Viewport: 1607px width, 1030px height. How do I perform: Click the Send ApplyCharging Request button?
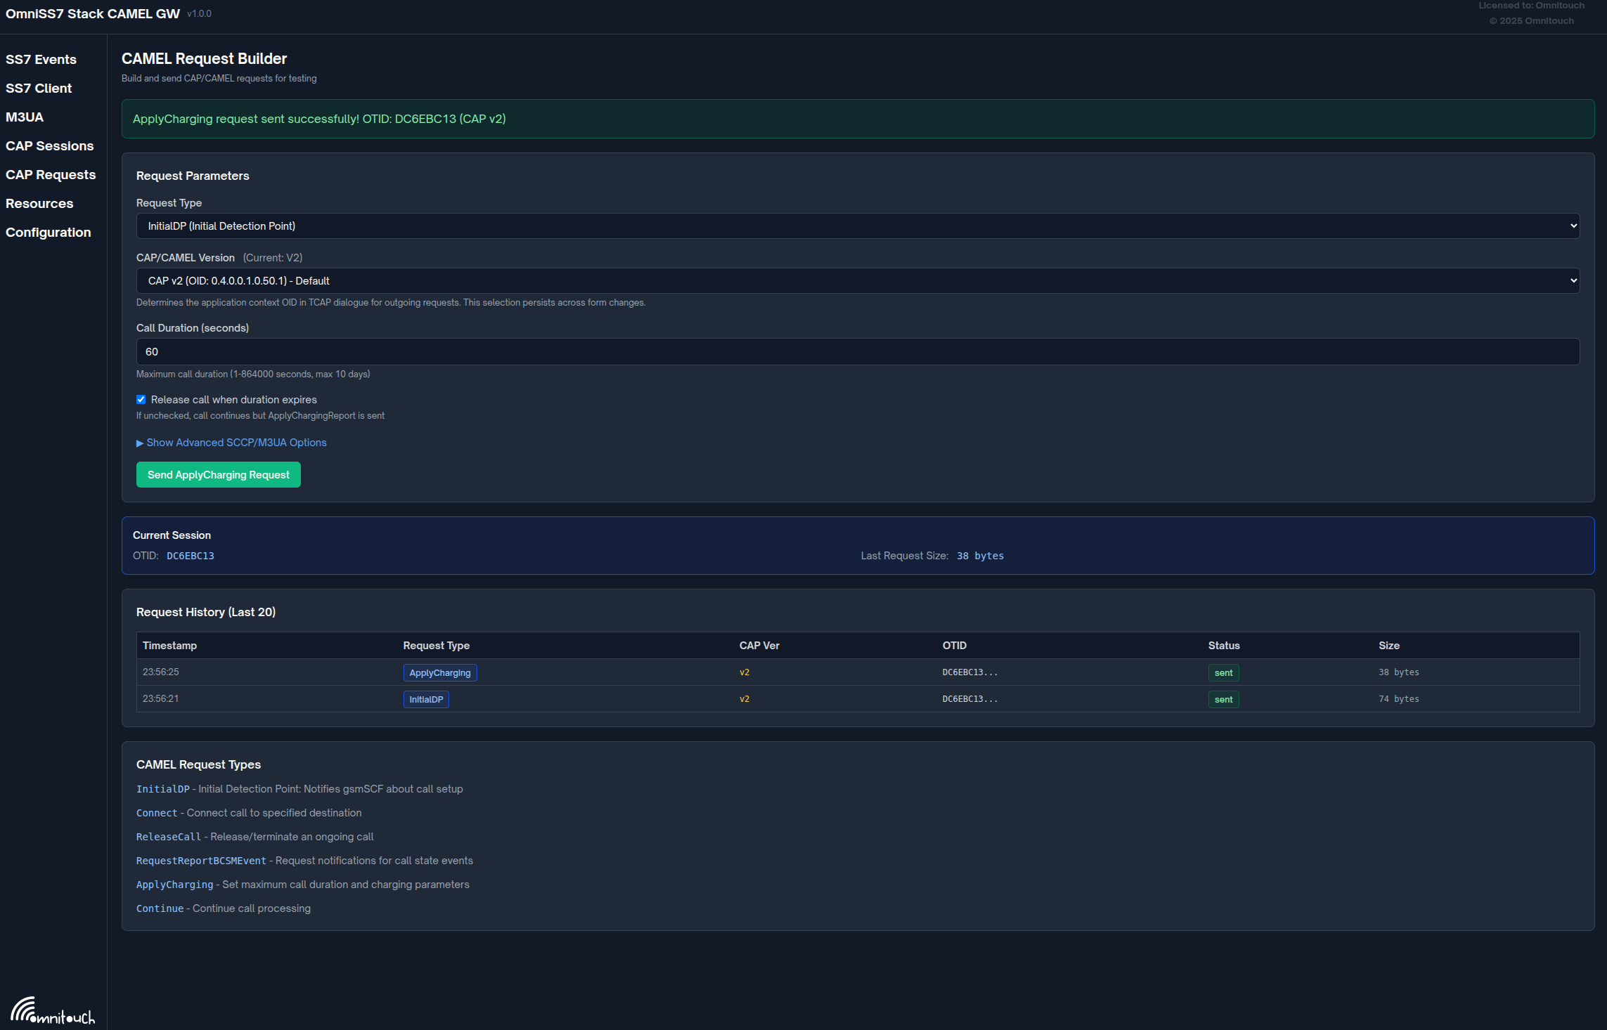pyautogui.click(x=218, y=474)
